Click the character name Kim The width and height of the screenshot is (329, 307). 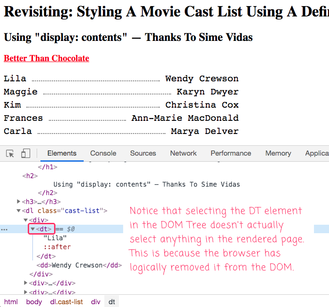[x=12, y=105]
